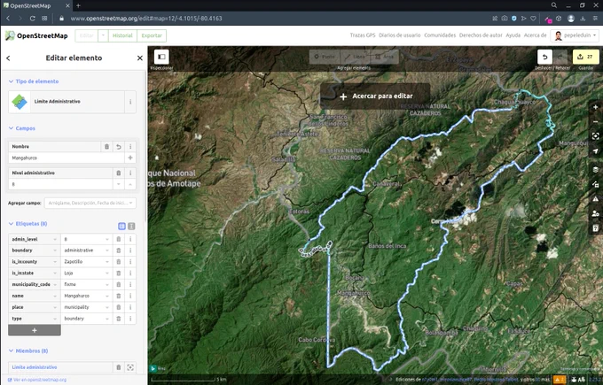Switch tags to list view

(121, 226)
